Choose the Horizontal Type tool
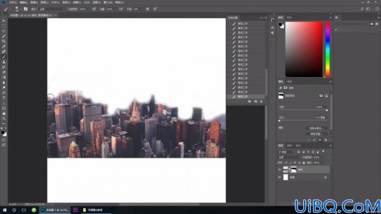The image size is (381, 214). [4, 98]
